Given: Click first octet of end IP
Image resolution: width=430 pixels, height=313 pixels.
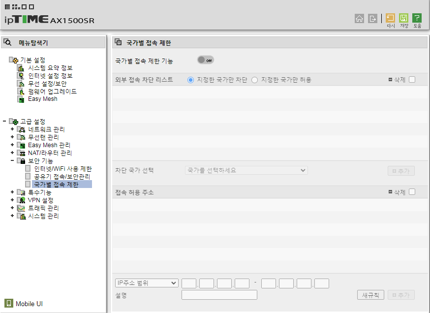Looking at the screenshot, I should click(269, 283).
